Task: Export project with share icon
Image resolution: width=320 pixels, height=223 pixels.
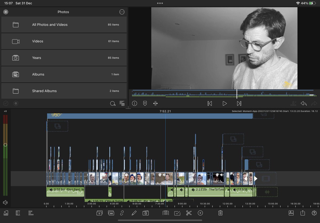Action: click(x=303, y=213)
